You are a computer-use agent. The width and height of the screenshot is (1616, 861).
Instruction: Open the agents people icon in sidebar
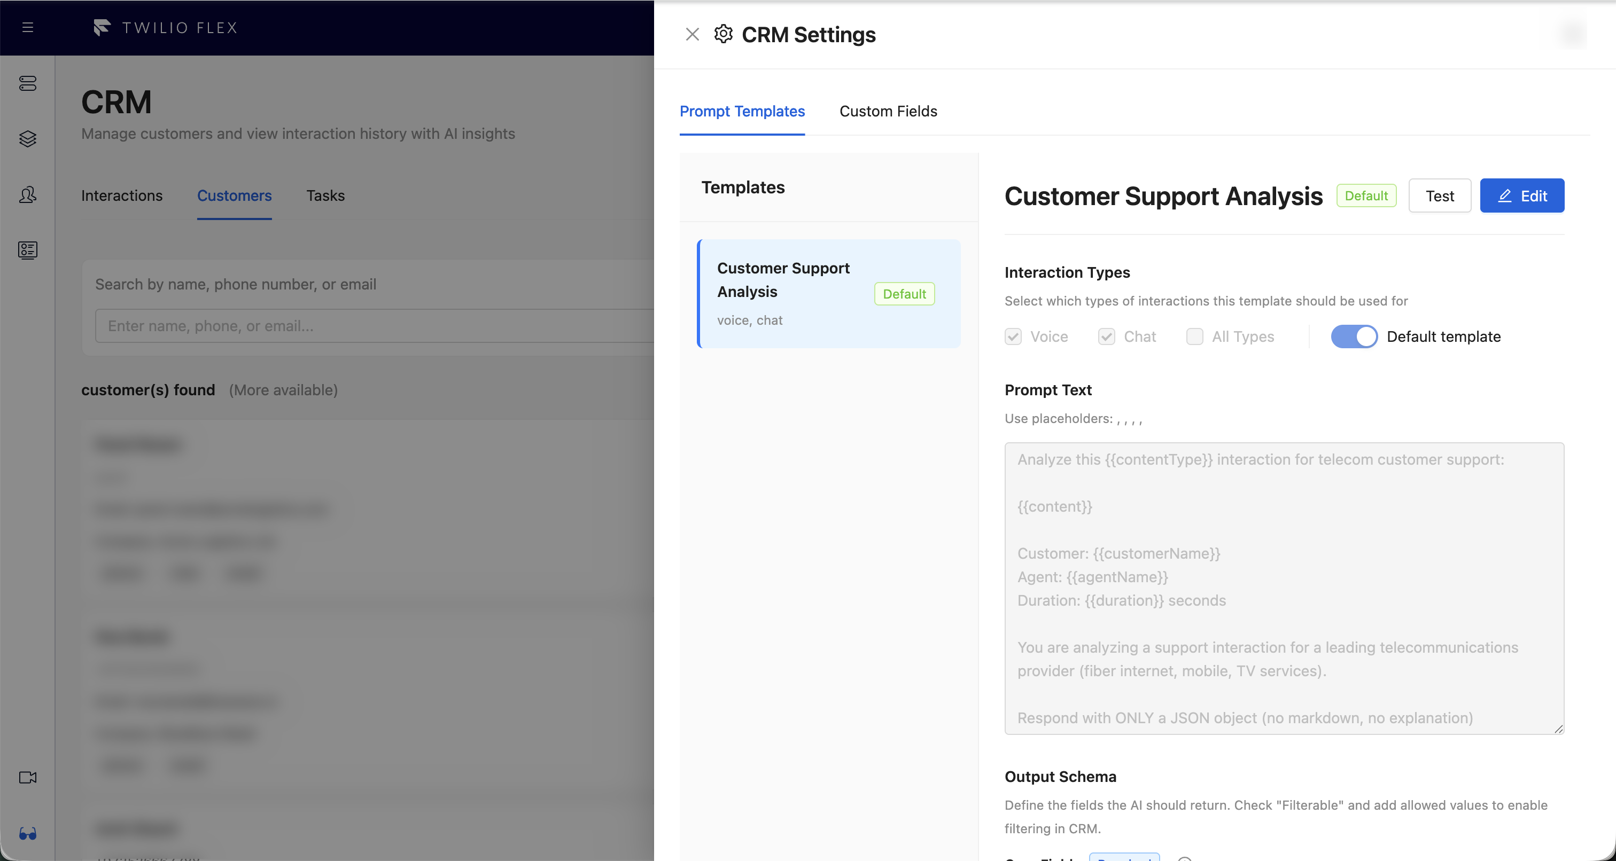[x=28, y=194]
